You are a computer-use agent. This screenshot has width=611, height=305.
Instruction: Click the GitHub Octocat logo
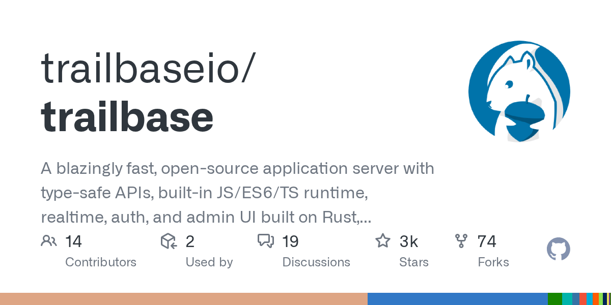click(559, 250)
